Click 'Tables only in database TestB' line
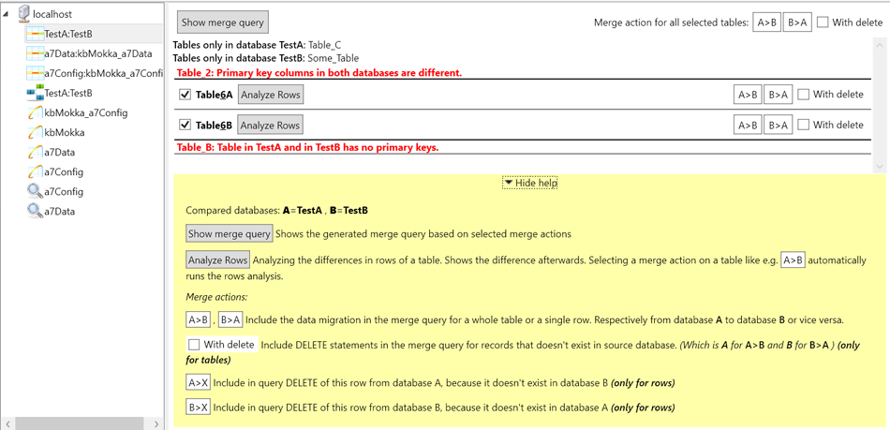 (266, 58)
